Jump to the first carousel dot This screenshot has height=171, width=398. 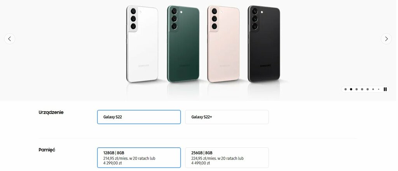click(346, 89)
